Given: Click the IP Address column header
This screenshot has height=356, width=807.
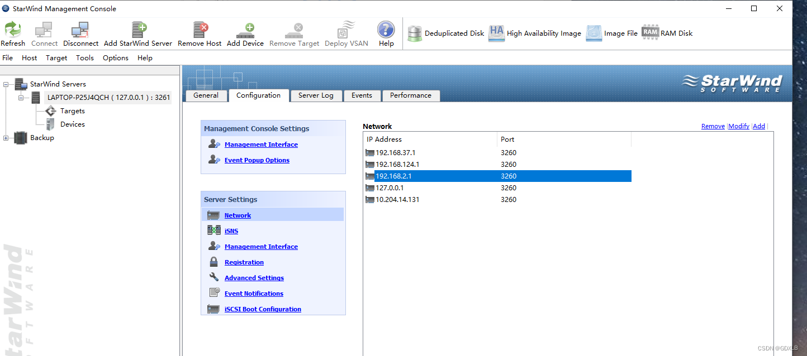Looking at the screenshot, I should [x=430, y=139].
